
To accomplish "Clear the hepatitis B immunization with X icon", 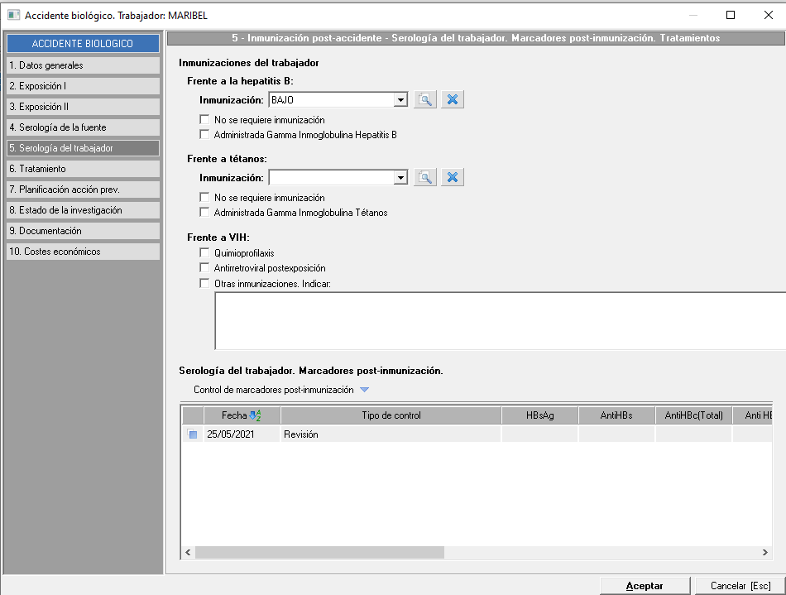I will [x=452, y=99].
